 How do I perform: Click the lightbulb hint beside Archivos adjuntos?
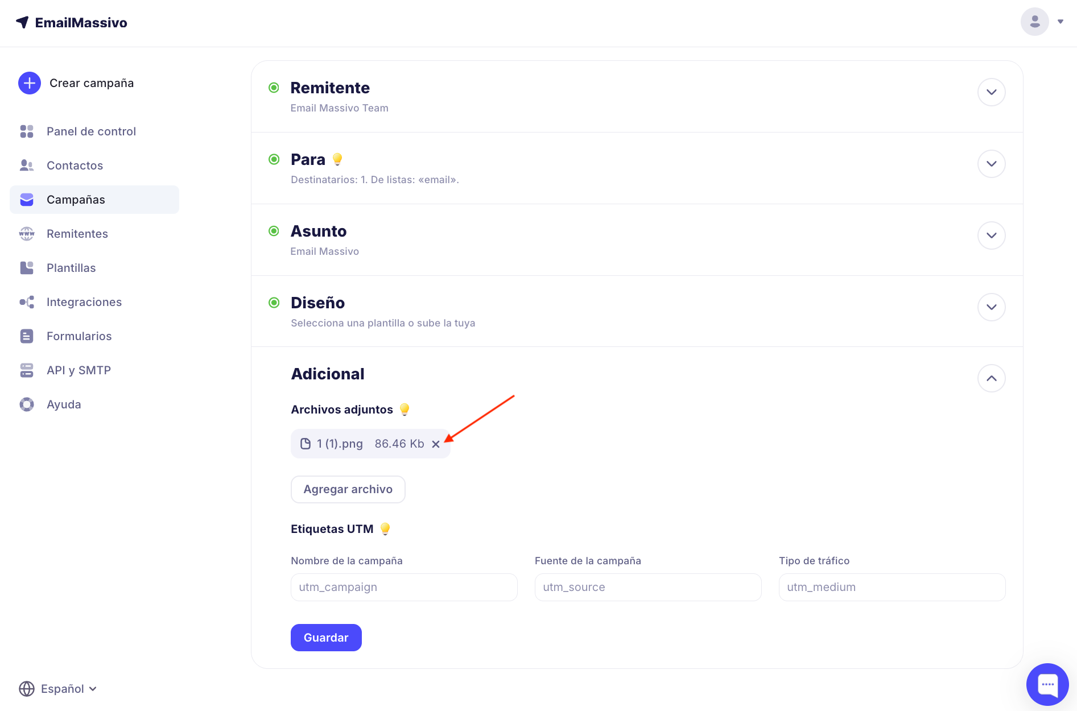(x=405, y=410)
